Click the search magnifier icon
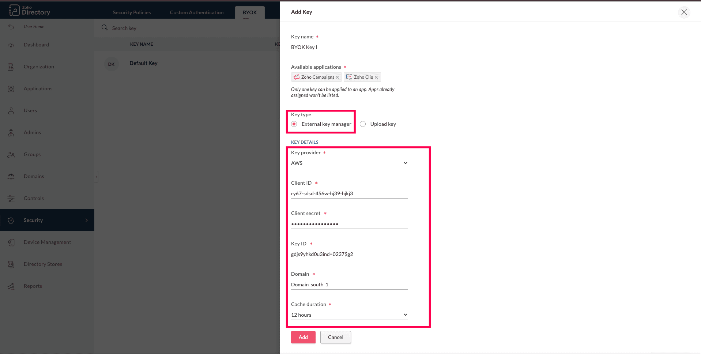 (105, 28)
